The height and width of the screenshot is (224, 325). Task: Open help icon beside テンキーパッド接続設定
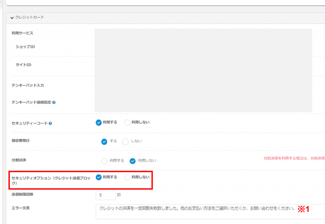[x=54, y=102]
